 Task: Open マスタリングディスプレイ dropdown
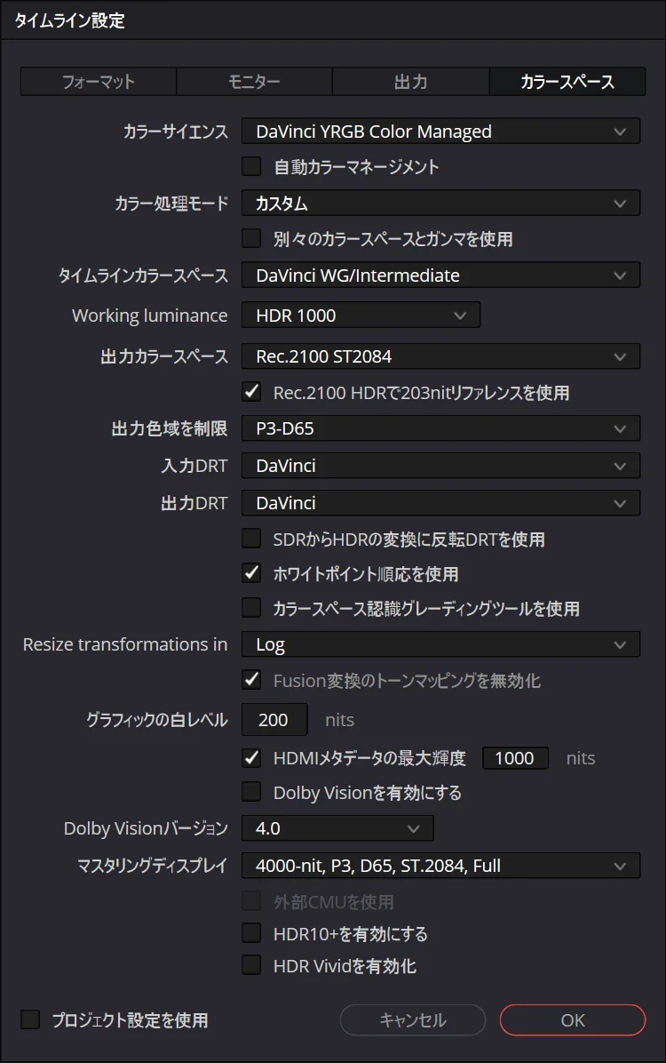pos(440,866)
